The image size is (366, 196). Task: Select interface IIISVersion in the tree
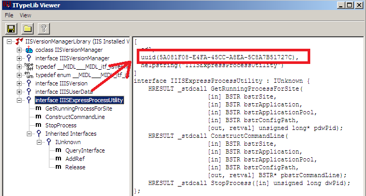[62, 83]
